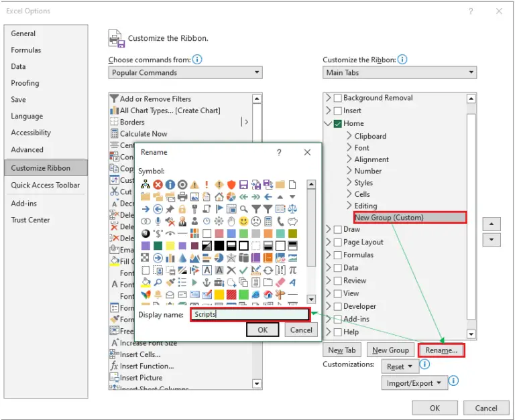
Task: Open the Quick Access Toolbar category
Action: [x=45, y=185]
